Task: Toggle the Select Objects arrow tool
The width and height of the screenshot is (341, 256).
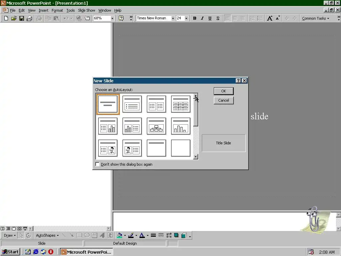Action: click(x=21, y=235)
